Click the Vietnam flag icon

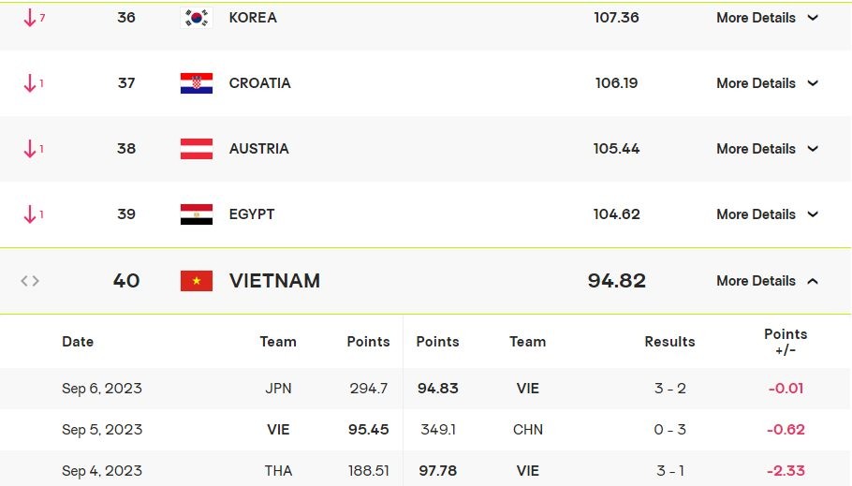coord(197,281)
